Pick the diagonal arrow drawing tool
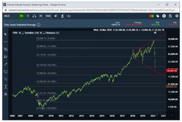This screenshot has height=122, width=182. 5,64
